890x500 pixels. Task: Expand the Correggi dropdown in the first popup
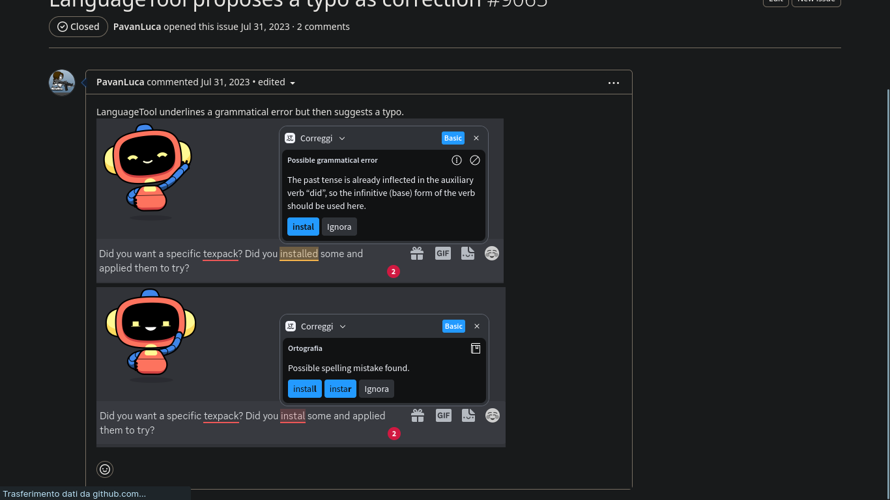[342, 138]
